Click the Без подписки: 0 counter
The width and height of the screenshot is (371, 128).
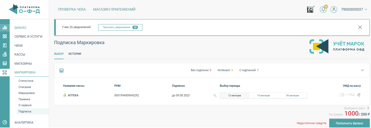point(201,70)
